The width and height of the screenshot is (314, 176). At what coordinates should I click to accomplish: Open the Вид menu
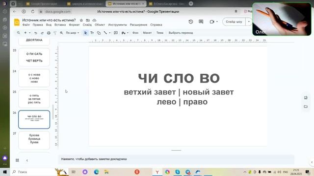[x=49, y=25]
